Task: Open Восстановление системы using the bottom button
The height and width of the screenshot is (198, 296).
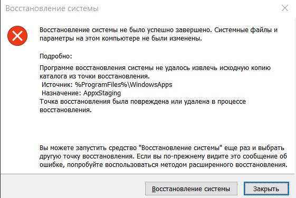Action: pyautogui.click(x=191, y=189)
